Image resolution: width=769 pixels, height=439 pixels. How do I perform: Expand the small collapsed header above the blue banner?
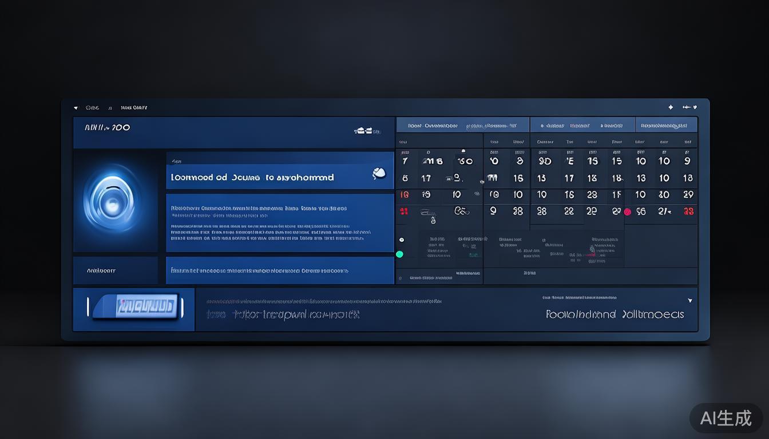(x=177, y=162)
